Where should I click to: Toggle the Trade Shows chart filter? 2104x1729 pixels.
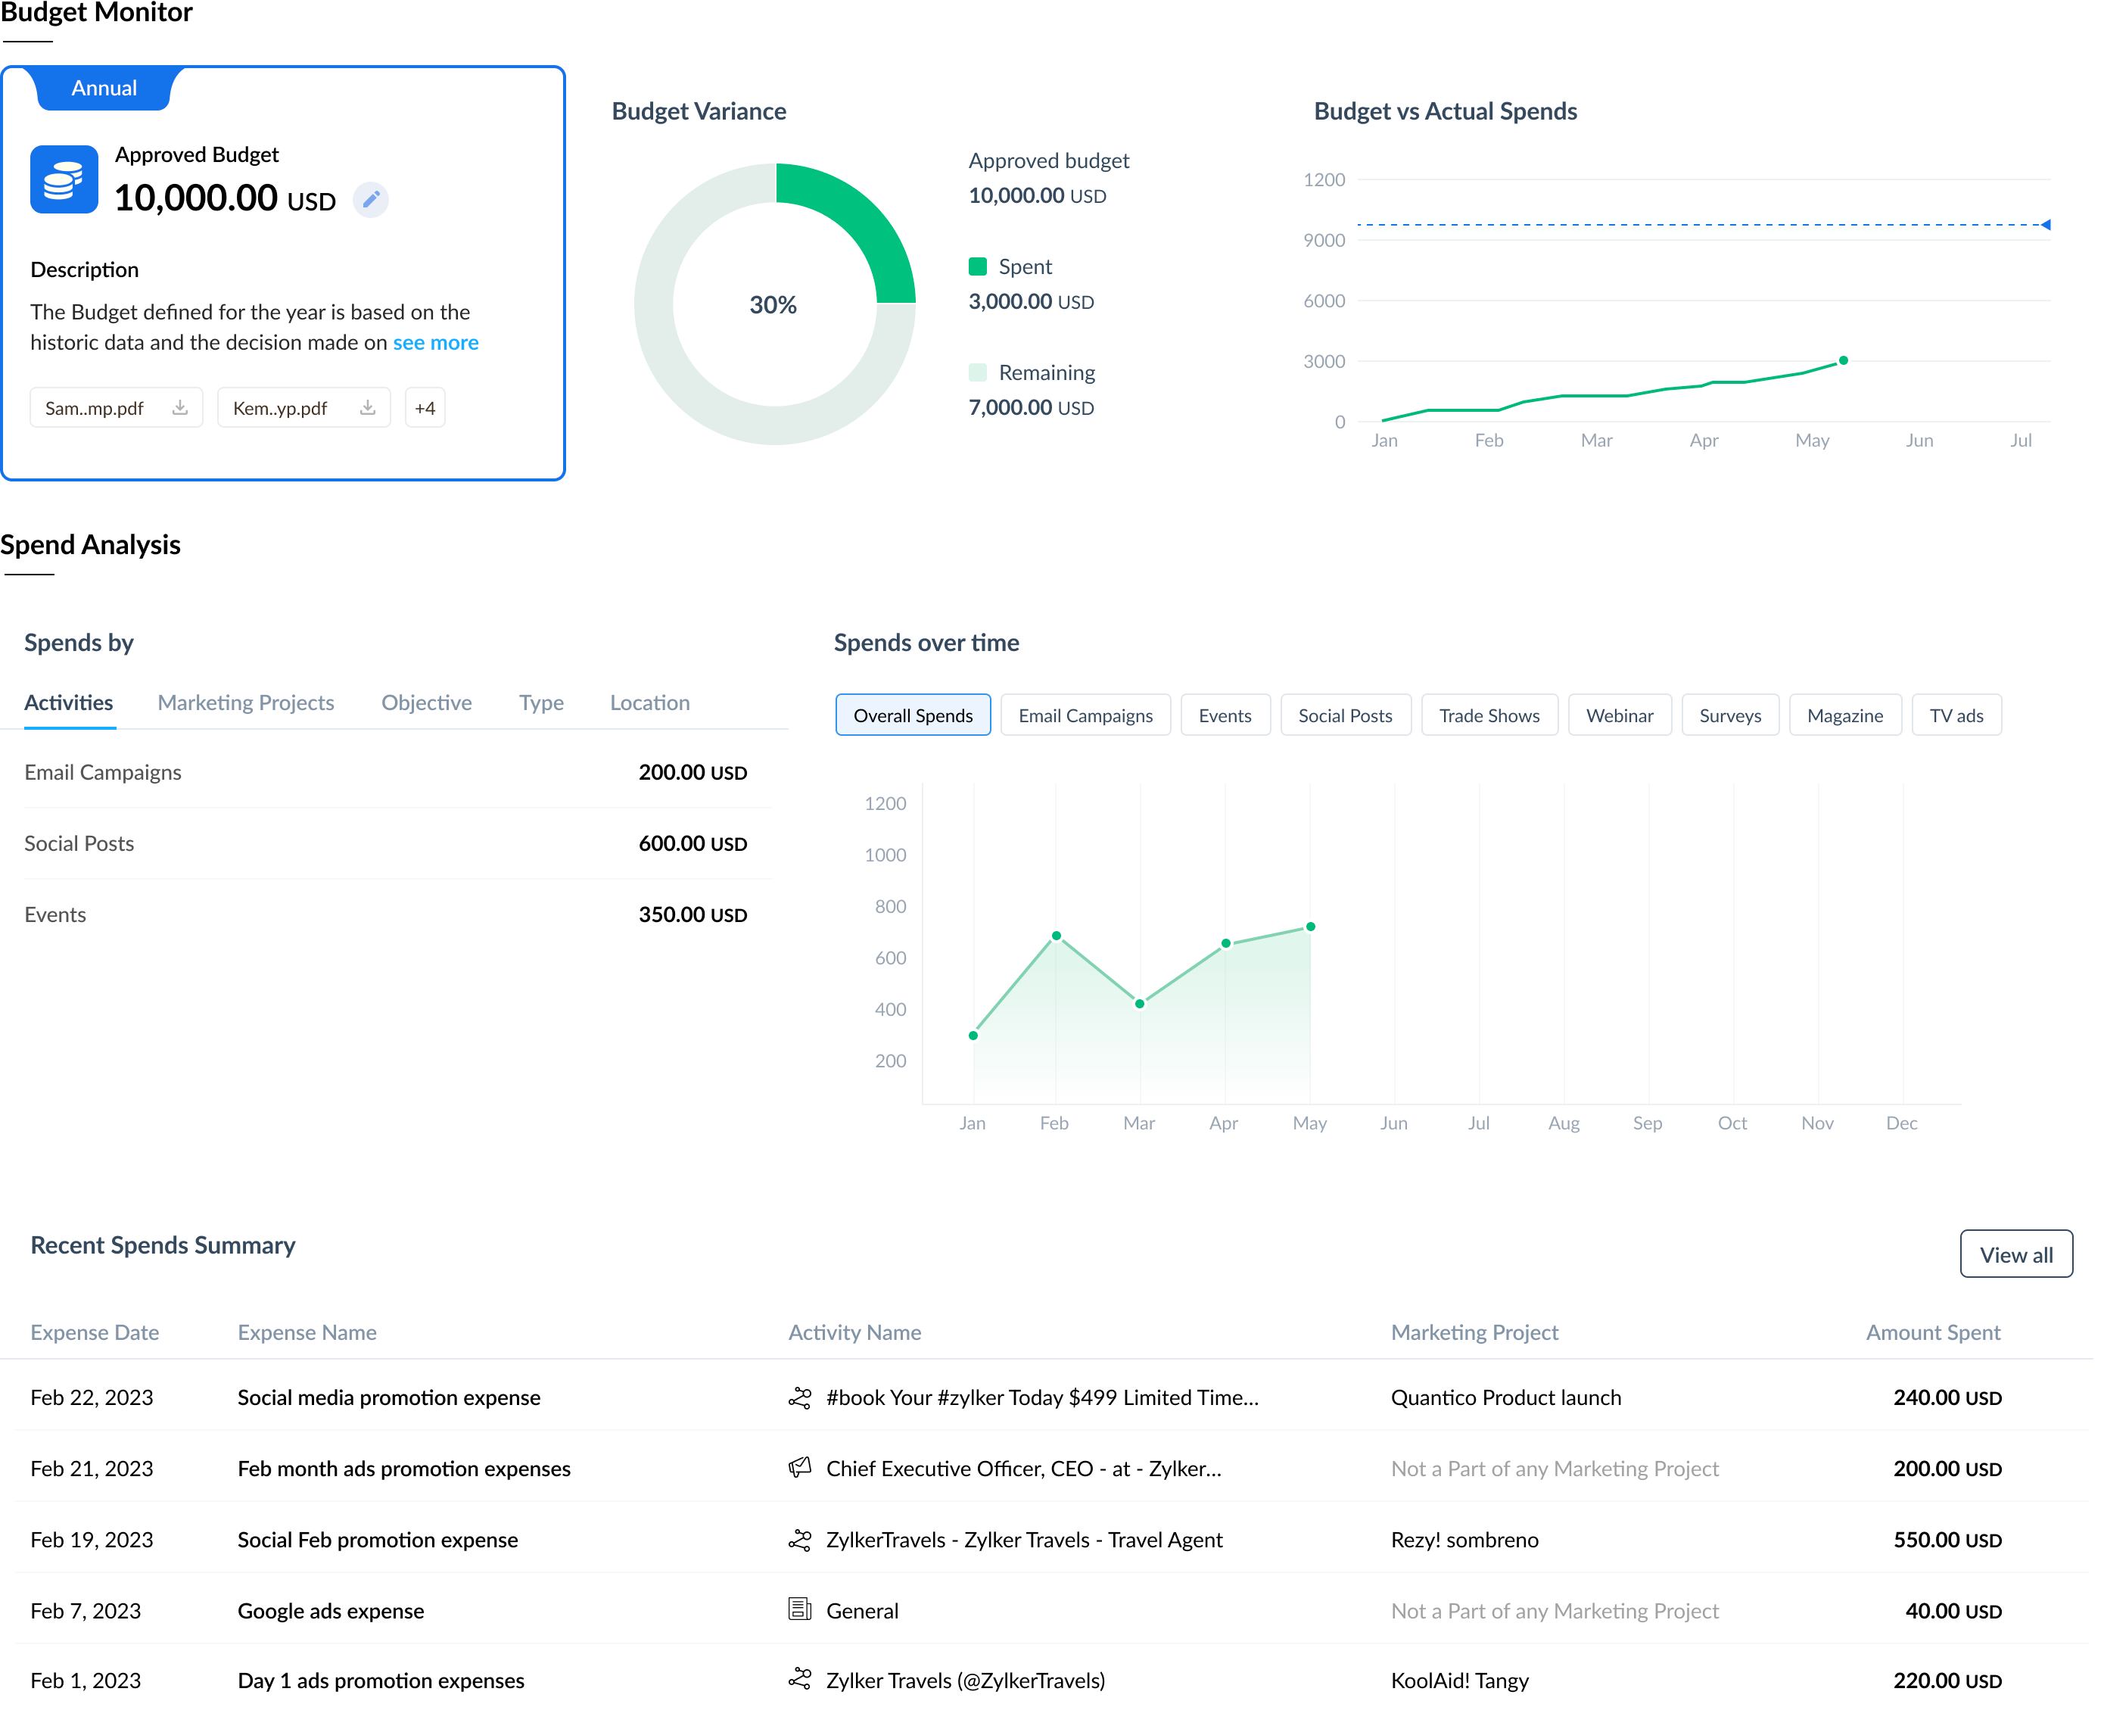pos(1491,716)
